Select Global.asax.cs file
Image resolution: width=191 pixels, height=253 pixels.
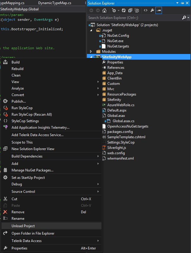(123, 121)
